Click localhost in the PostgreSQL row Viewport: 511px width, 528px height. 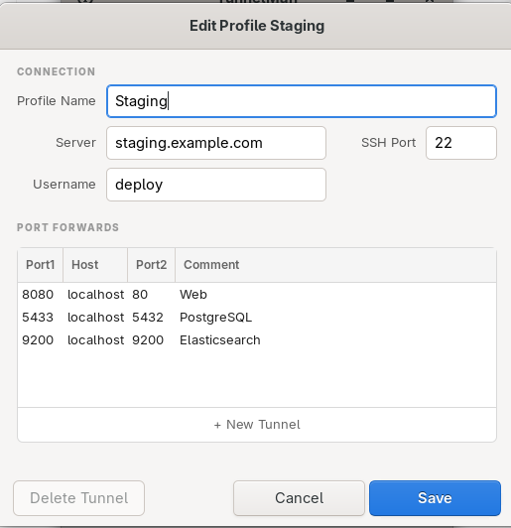click(96, 318)
